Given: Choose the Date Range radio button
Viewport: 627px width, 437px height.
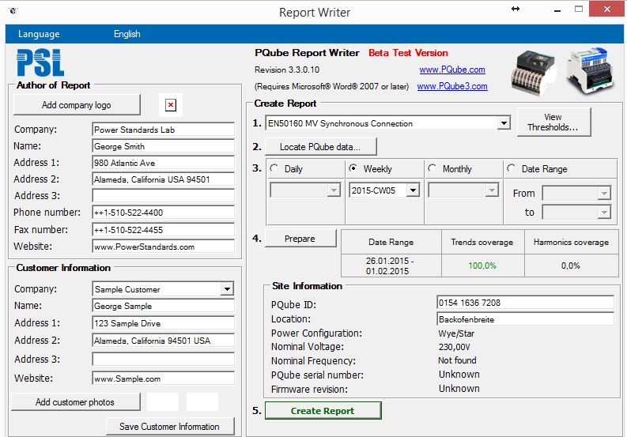Looking at the screenshot, I should click(512, 168).
